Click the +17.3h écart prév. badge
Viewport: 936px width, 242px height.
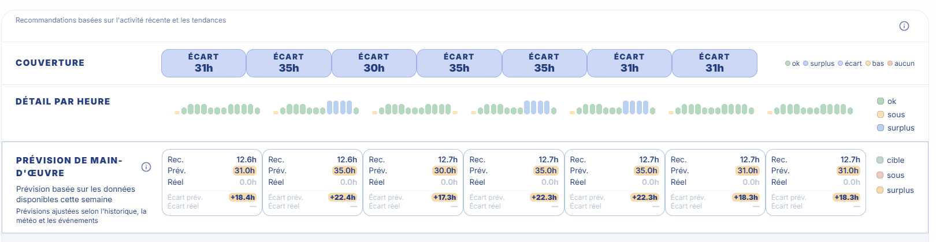click(444, 198)
